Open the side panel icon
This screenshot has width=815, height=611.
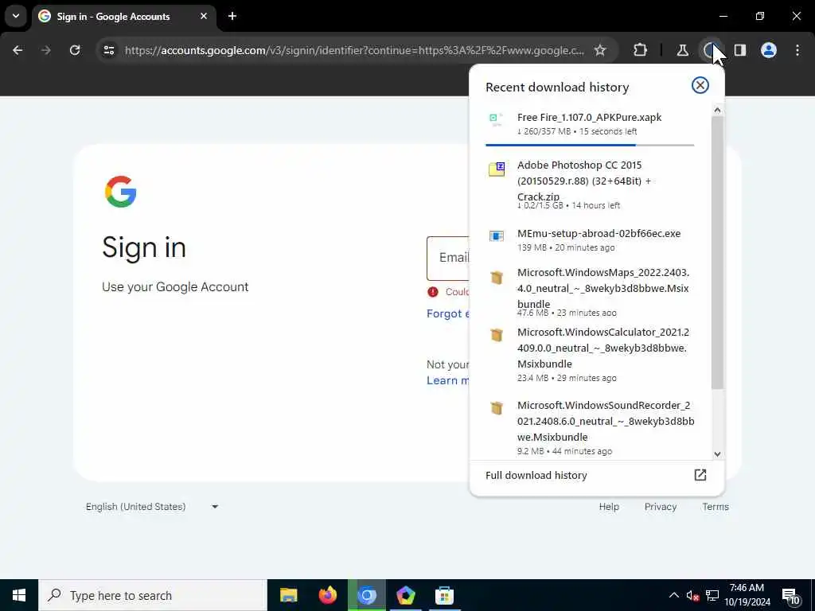coord(740,50)
